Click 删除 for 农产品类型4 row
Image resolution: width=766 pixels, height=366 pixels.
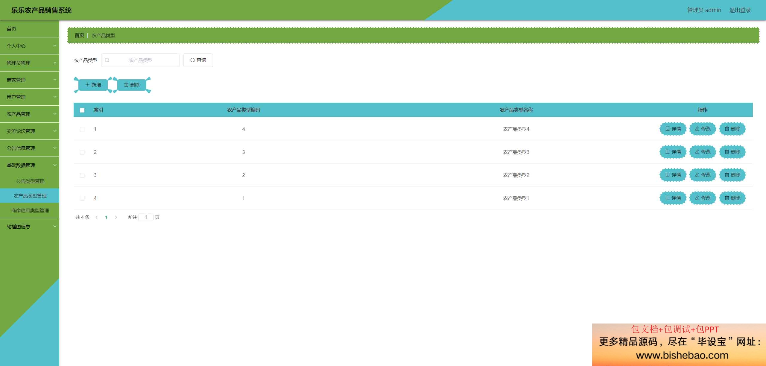pyautogui.click(x=732, y=129)
